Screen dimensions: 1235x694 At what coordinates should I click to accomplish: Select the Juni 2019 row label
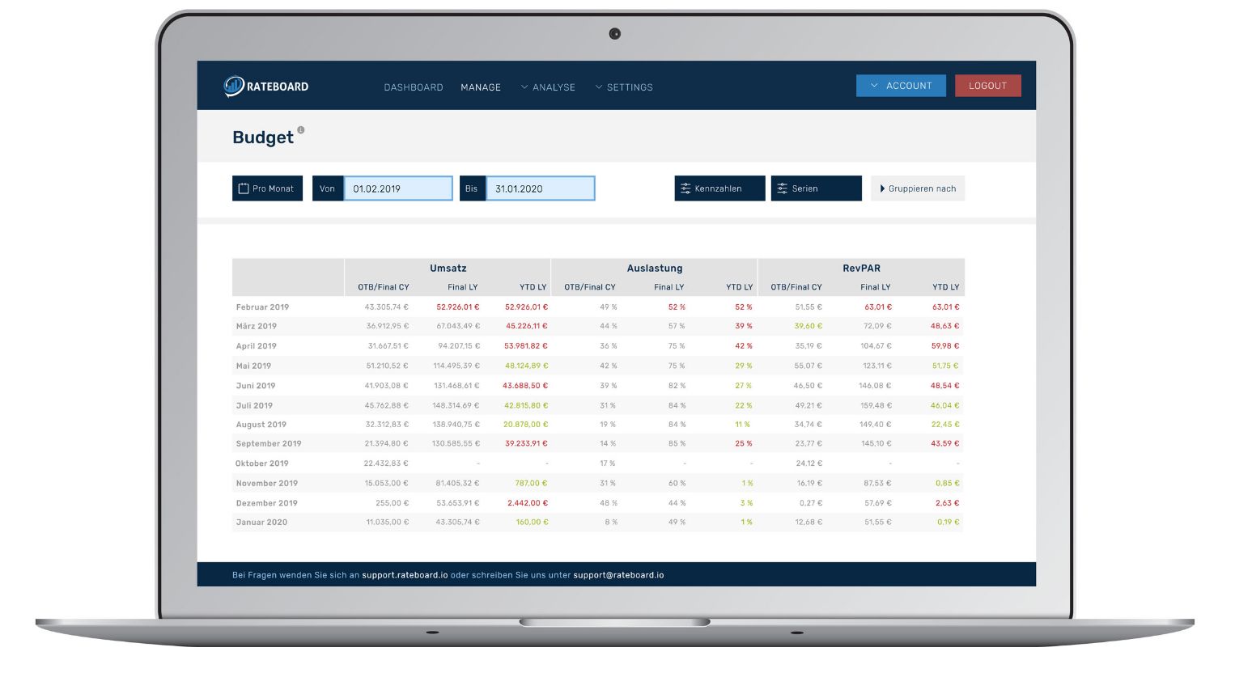[x=255, y=386]
